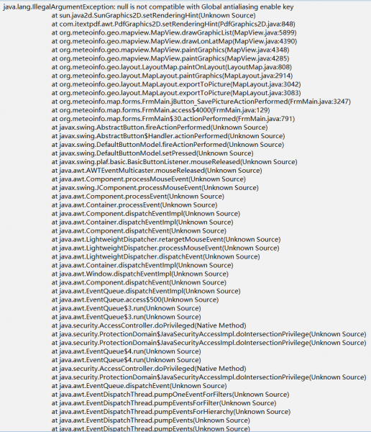Click the SunGraphics2D.setRenderingHint stack line

coord(153,15)
